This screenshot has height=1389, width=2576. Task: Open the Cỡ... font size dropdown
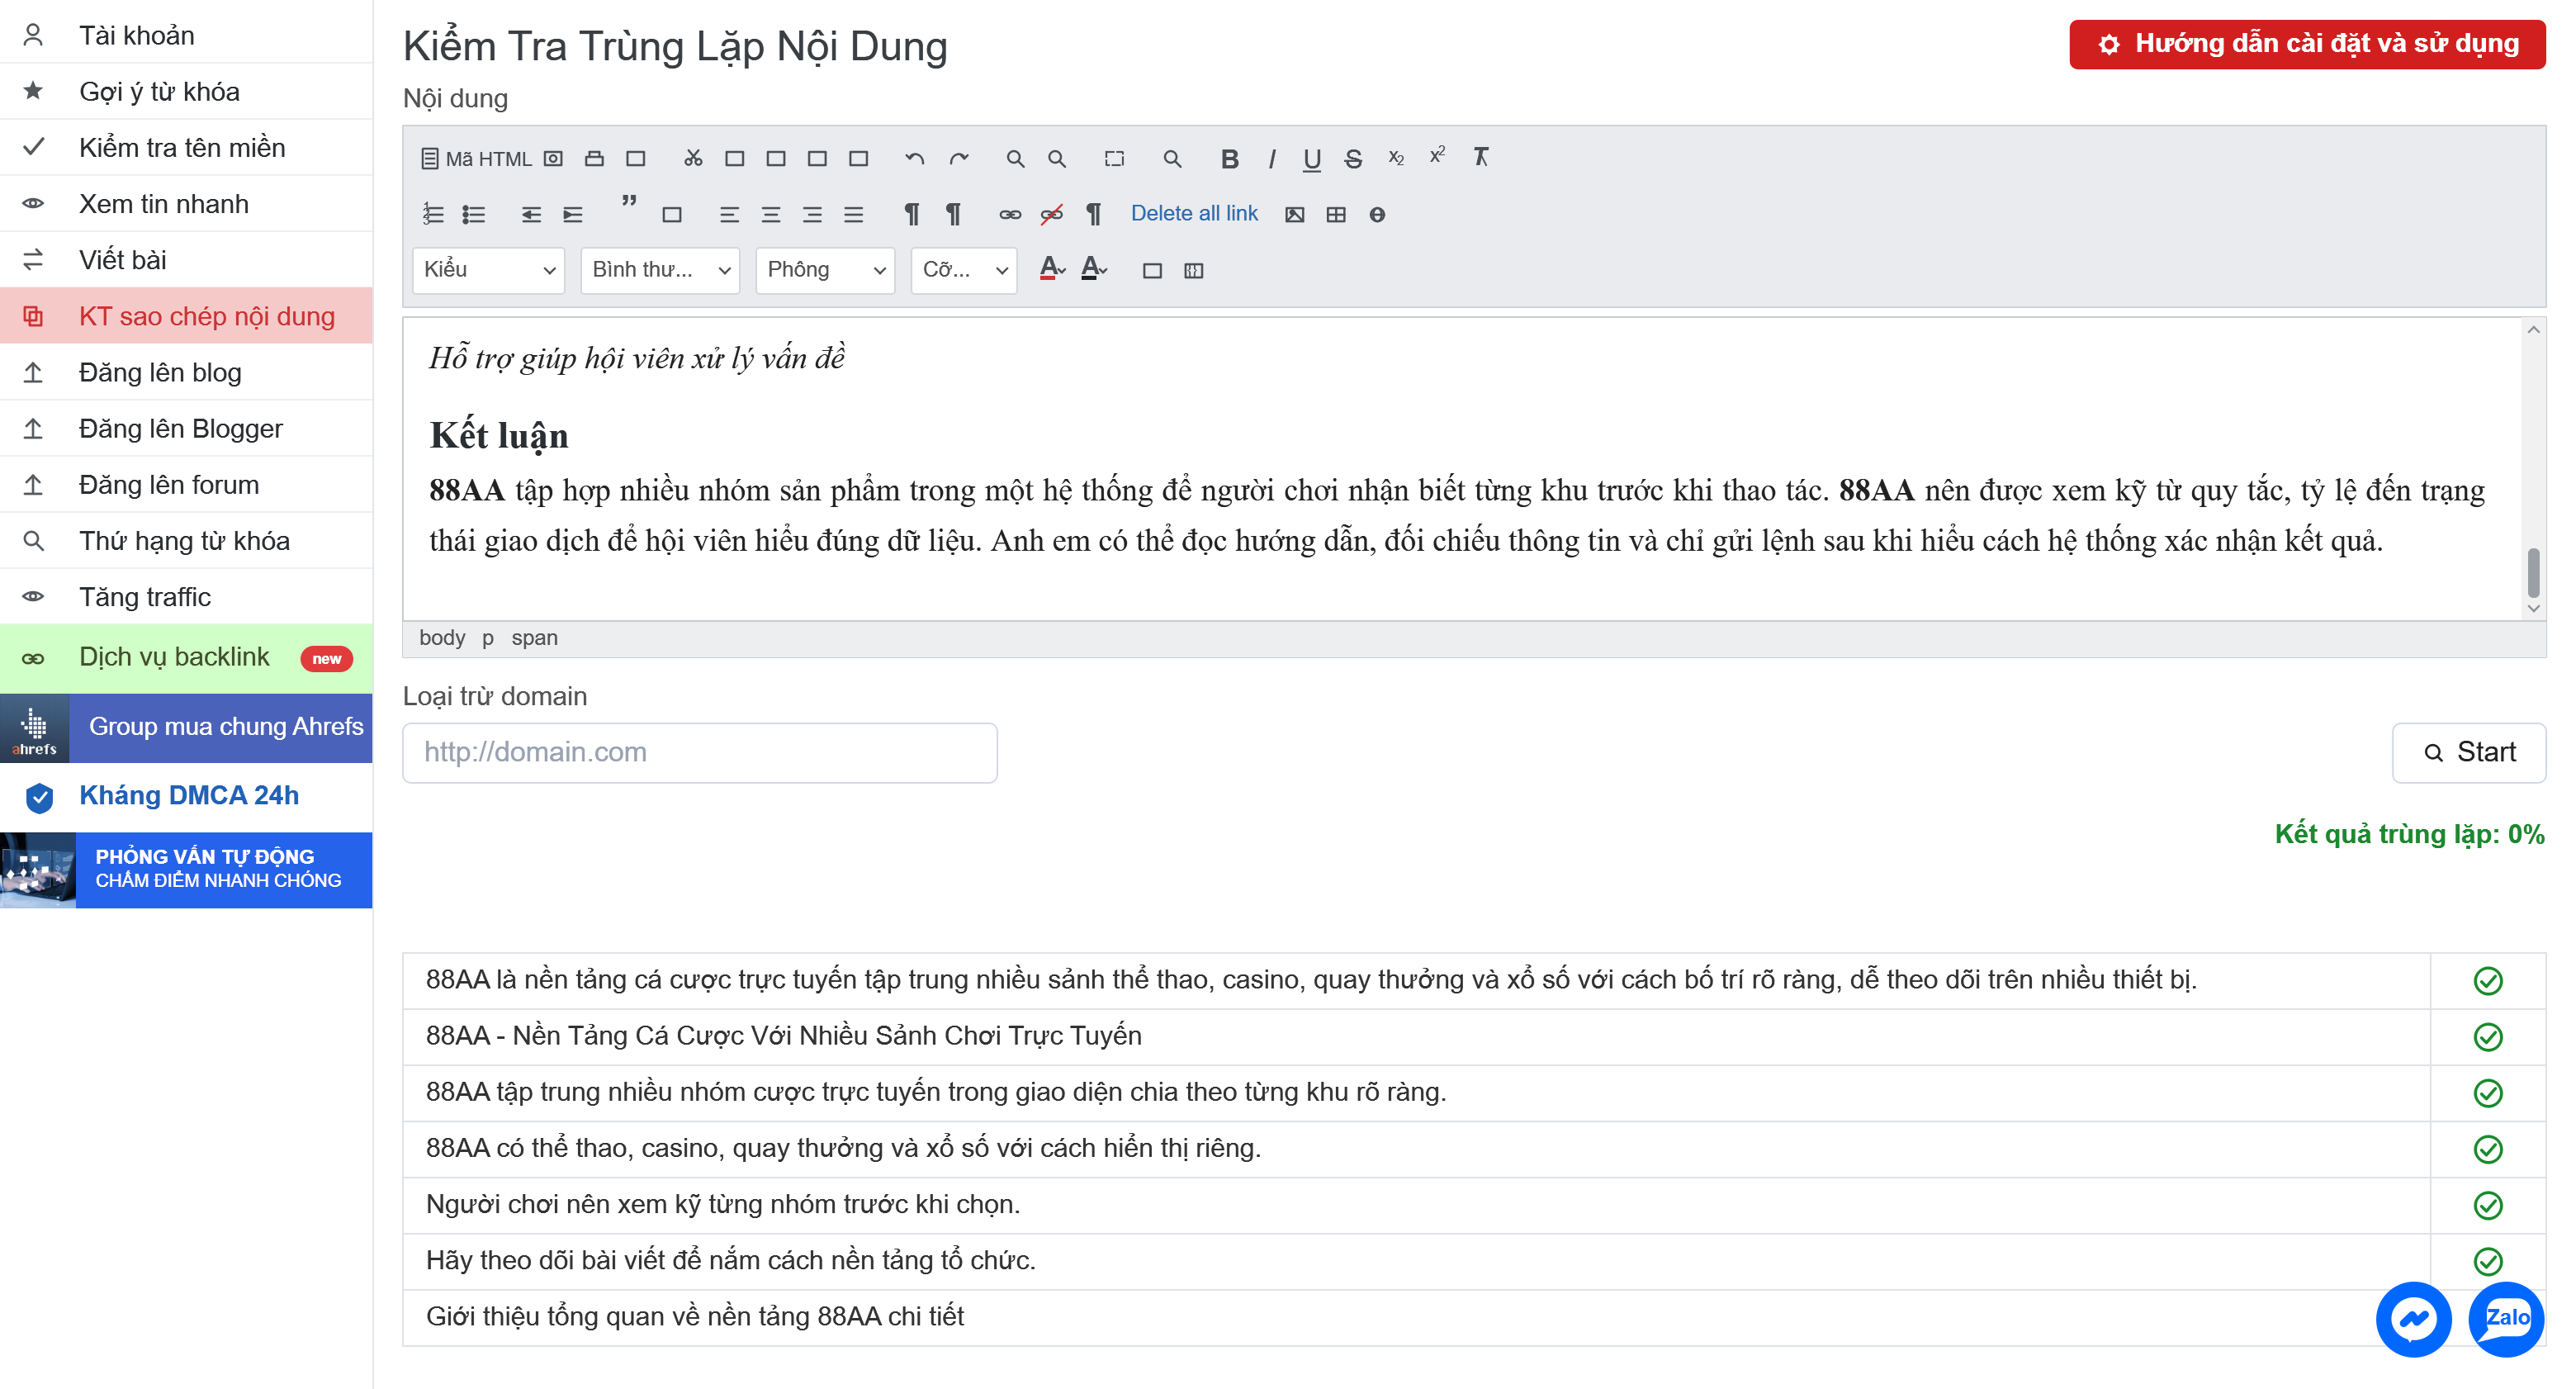pos(964,270)
